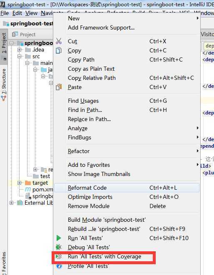The width and height of the screenshot is (214, 275).
Task: Click the Project view dropdown label
Action: (x=27, y=35)
